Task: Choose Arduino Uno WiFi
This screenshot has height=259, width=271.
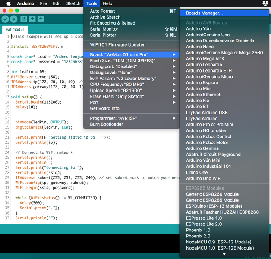Action: [224, 178]
